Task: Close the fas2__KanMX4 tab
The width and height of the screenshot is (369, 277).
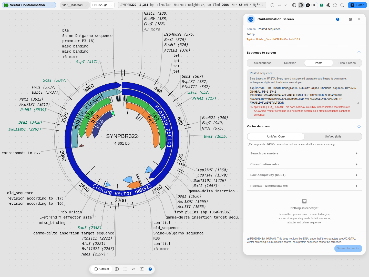Action: (87, 5)
